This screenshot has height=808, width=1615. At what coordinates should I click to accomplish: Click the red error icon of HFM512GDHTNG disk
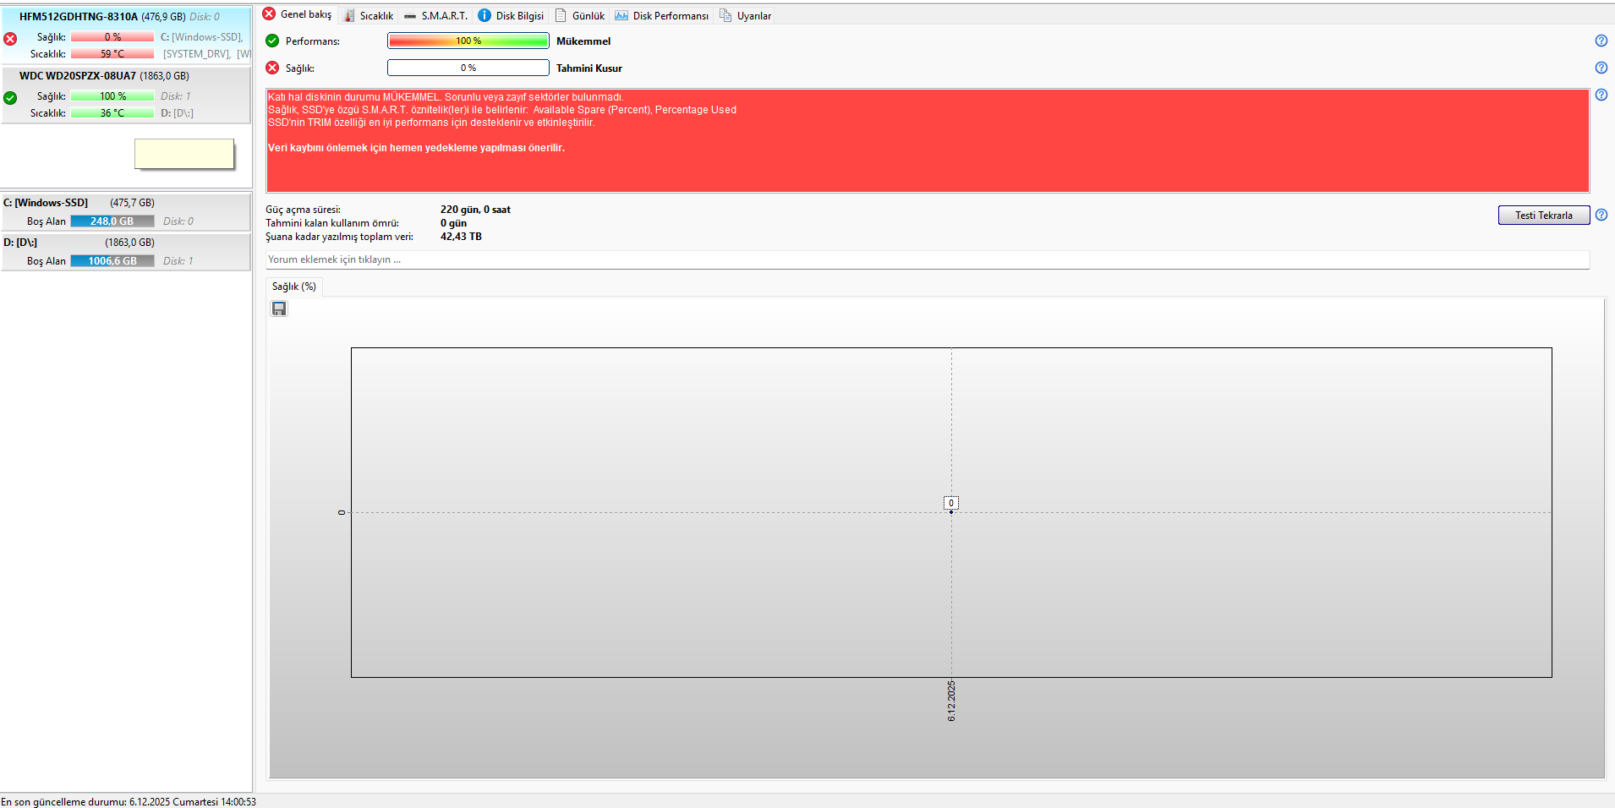pyautogui.click(x=10, y=39)
